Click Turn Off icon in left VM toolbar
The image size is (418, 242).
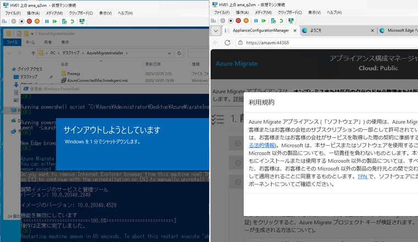pos(21,21)
